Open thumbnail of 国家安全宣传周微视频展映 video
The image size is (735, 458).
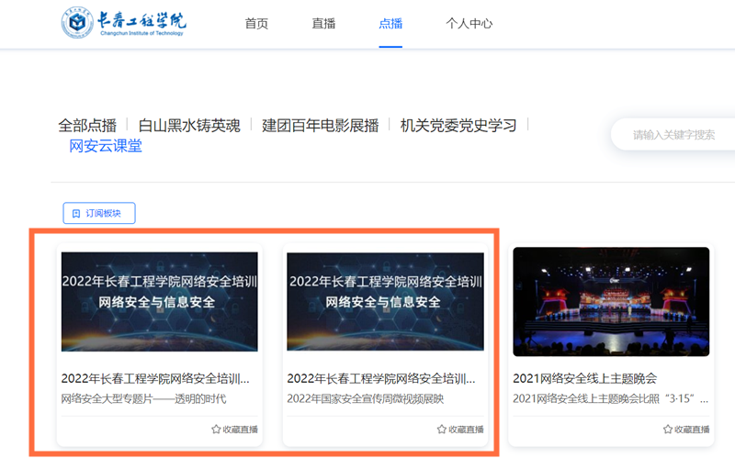(x=385, y=302)
